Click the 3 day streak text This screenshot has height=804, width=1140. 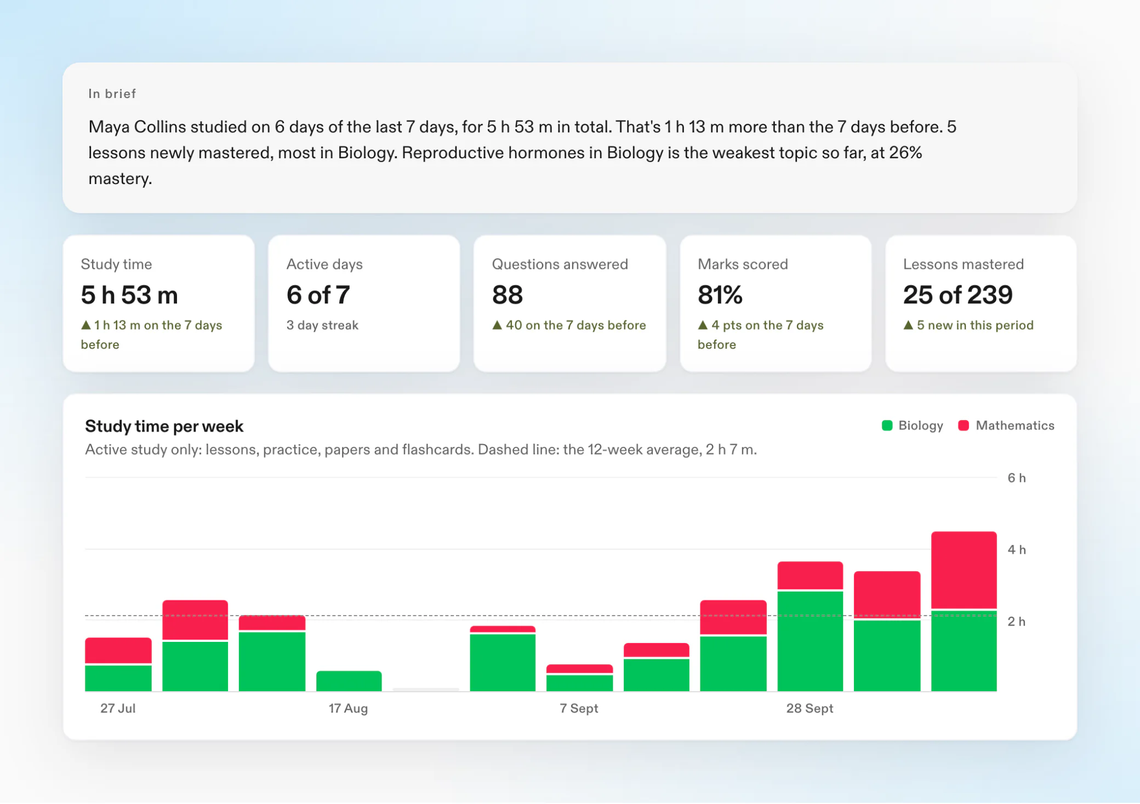[x=322, y=325]
